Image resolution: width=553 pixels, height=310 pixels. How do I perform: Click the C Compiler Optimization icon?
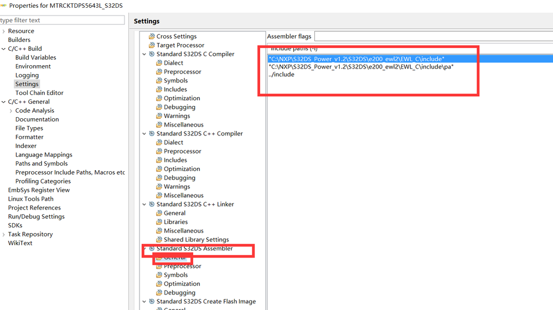159,98
